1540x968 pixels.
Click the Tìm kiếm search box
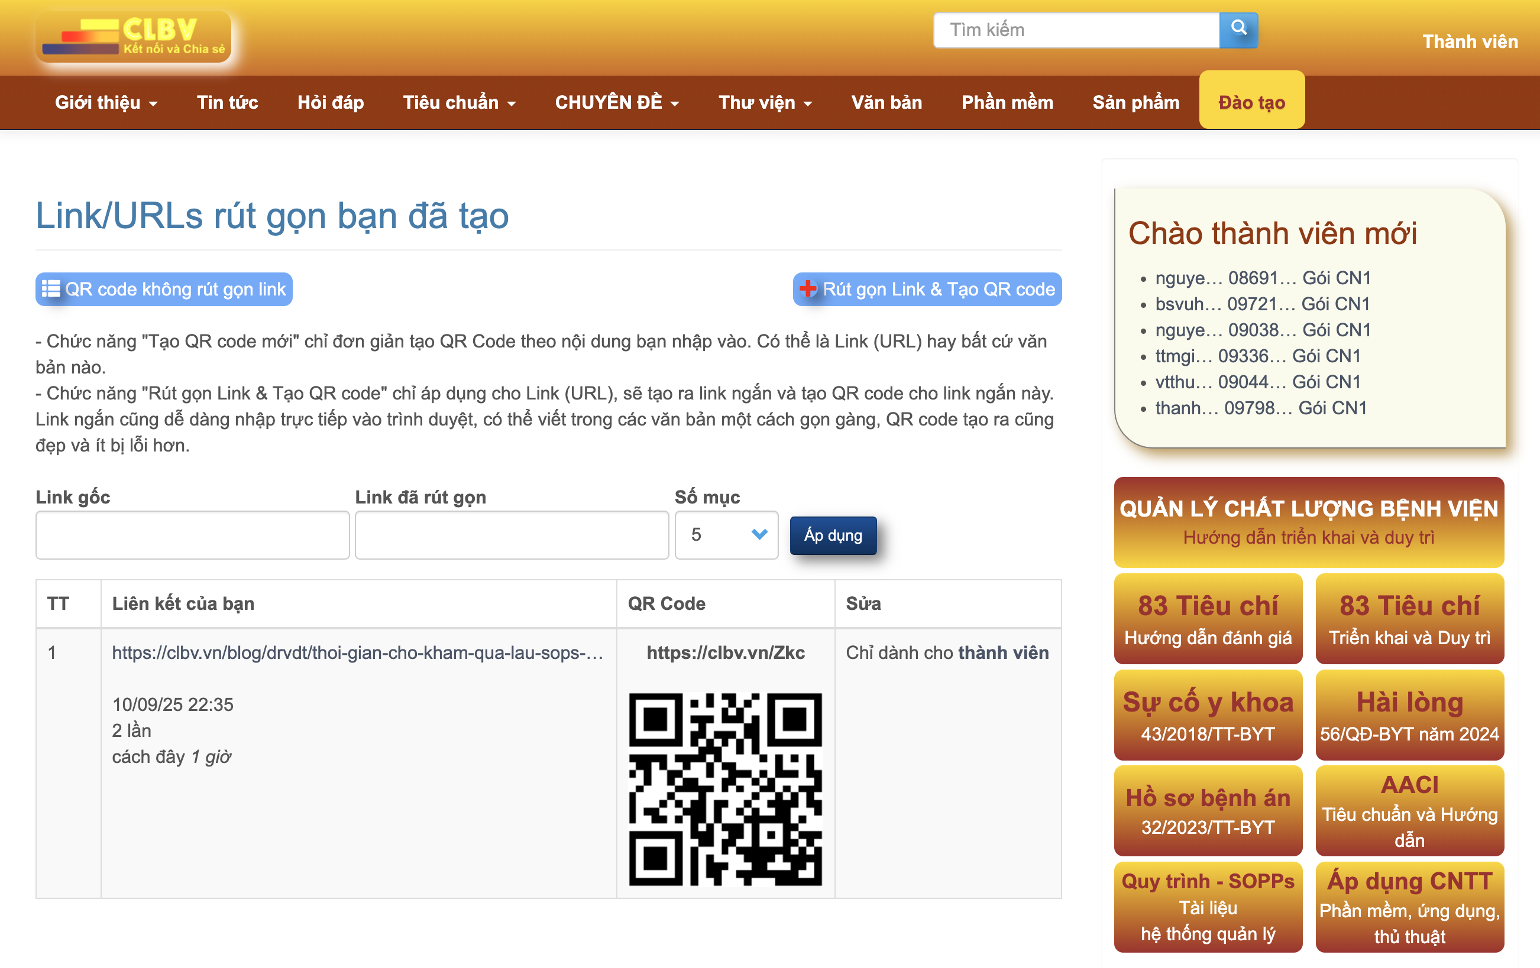pos(1076,30)
